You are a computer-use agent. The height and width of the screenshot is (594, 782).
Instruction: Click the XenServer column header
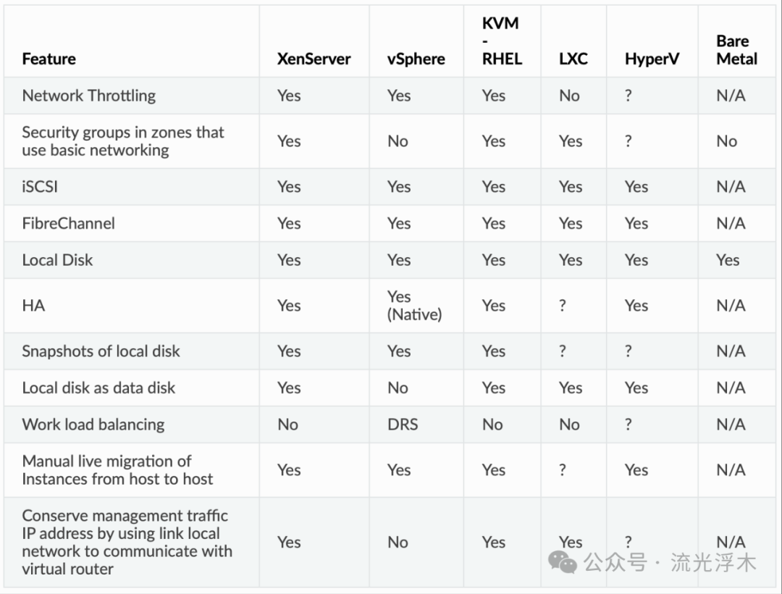point(314,59)
